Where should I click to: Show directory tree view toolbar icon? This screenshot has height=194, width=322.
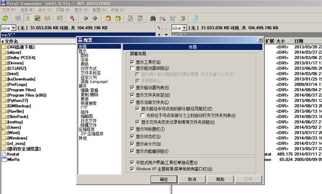(x=47, y=18)
